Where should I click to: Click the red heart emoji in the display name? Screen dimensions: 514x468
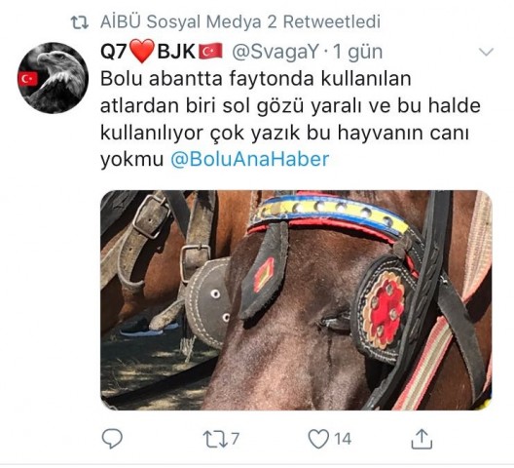tap(141, 52)
